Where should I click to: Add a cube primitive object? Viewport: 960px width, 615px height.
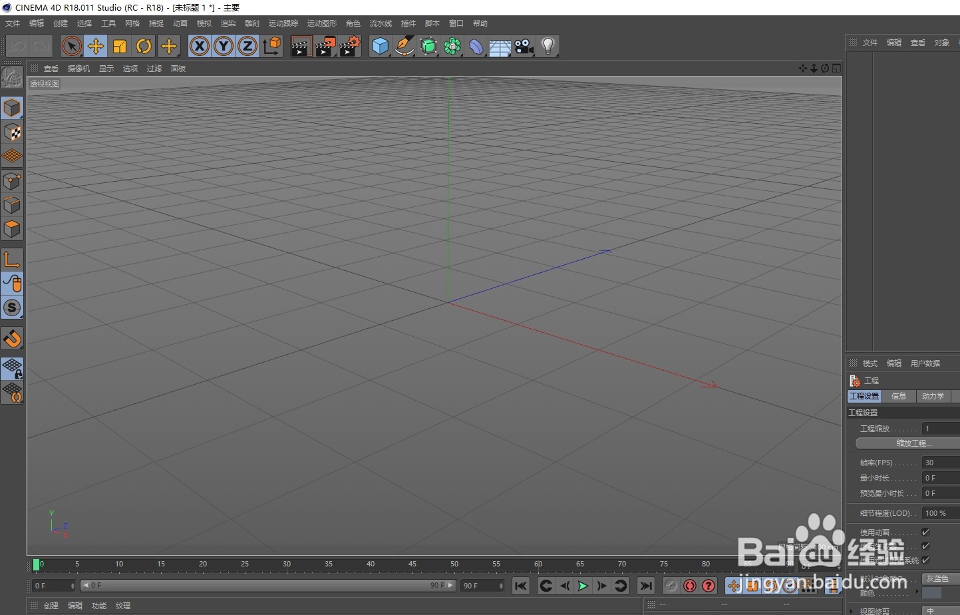pyautogui.click(x=380, y=46)
